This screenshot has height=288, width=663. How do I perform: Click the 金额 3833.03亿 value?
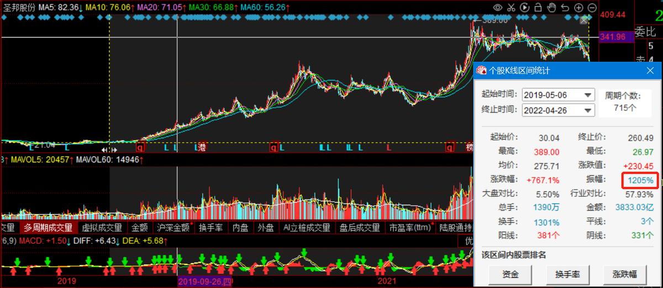(x=634, y=207)
